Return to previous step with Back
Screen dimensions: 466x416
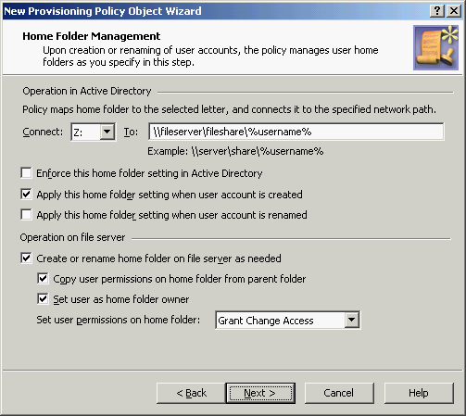pos(191,393)
